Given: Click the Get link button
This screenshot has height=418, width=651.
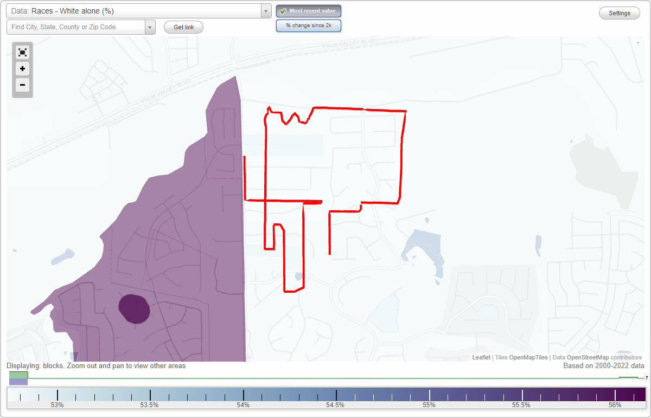Looking at the screenshot, I should (183, 27).
